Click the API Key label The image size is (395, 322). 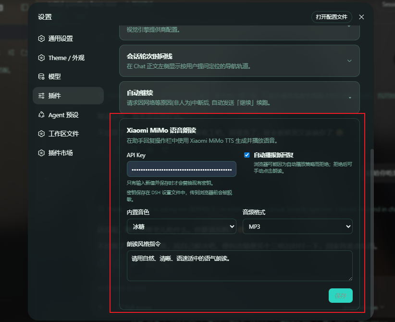pyautogui.click(x=136, y=155)
